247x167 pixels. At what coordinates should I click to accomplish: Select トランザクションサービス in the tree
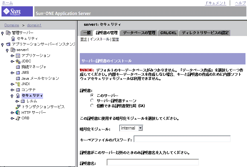pyautogui.click(x=43, y=107)
